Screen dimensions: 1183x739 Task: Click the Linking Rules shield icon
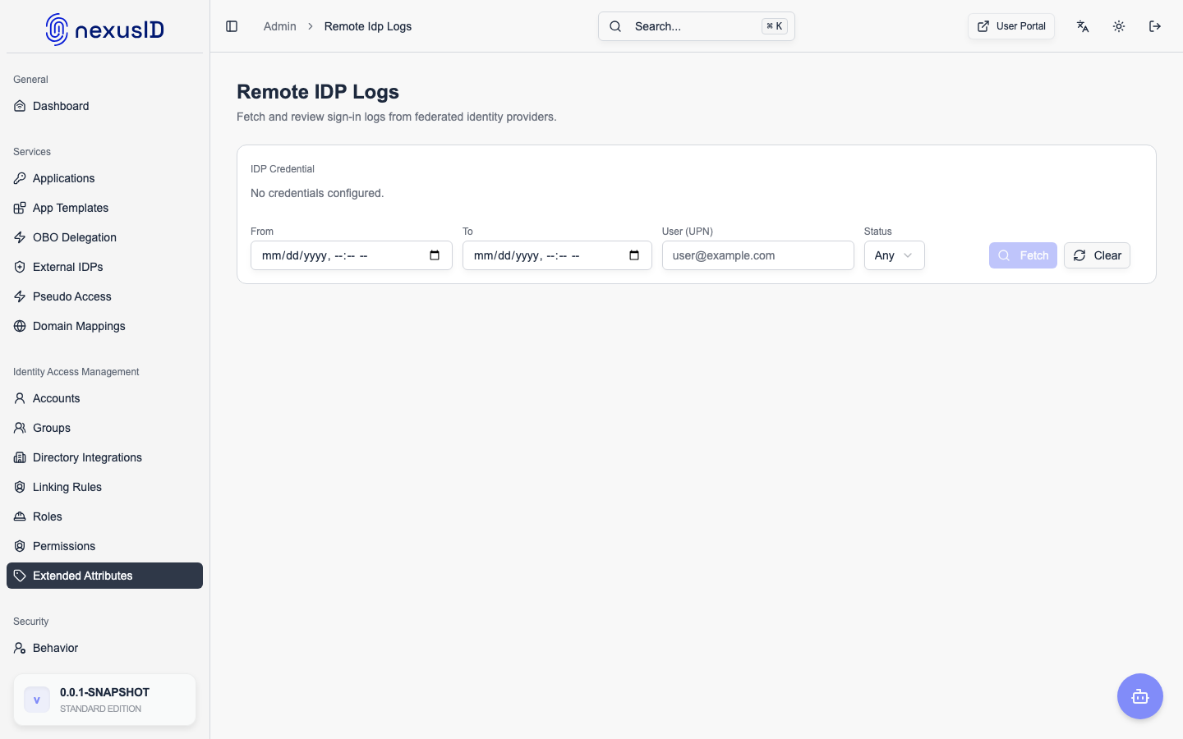20,487
